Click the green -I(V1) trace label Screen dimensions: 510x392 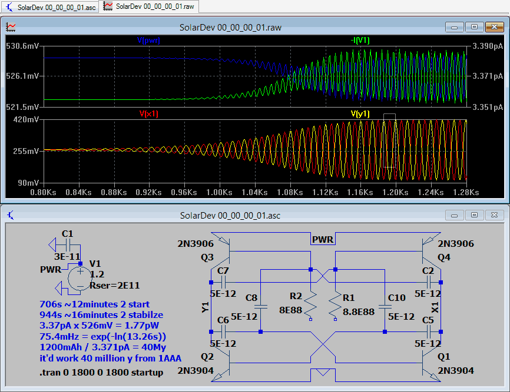(359, 41)
